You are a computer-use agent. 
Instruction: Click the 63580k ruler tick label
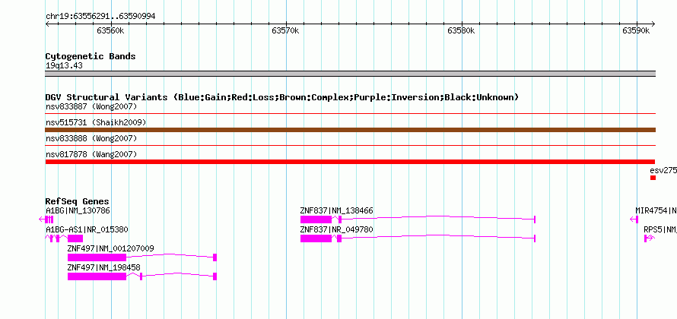[461, 30]
